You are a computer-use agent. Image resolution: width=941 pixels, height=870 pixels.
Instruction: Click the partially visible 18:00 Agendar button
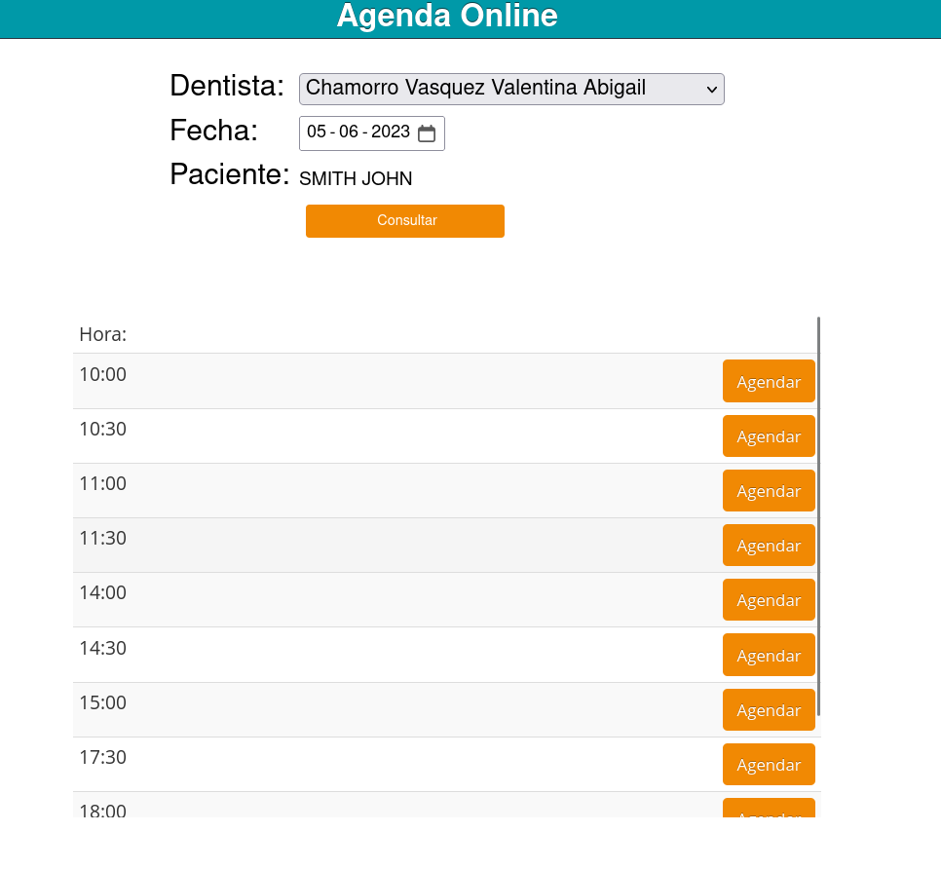pyautogui.click(x=769, y=808)
